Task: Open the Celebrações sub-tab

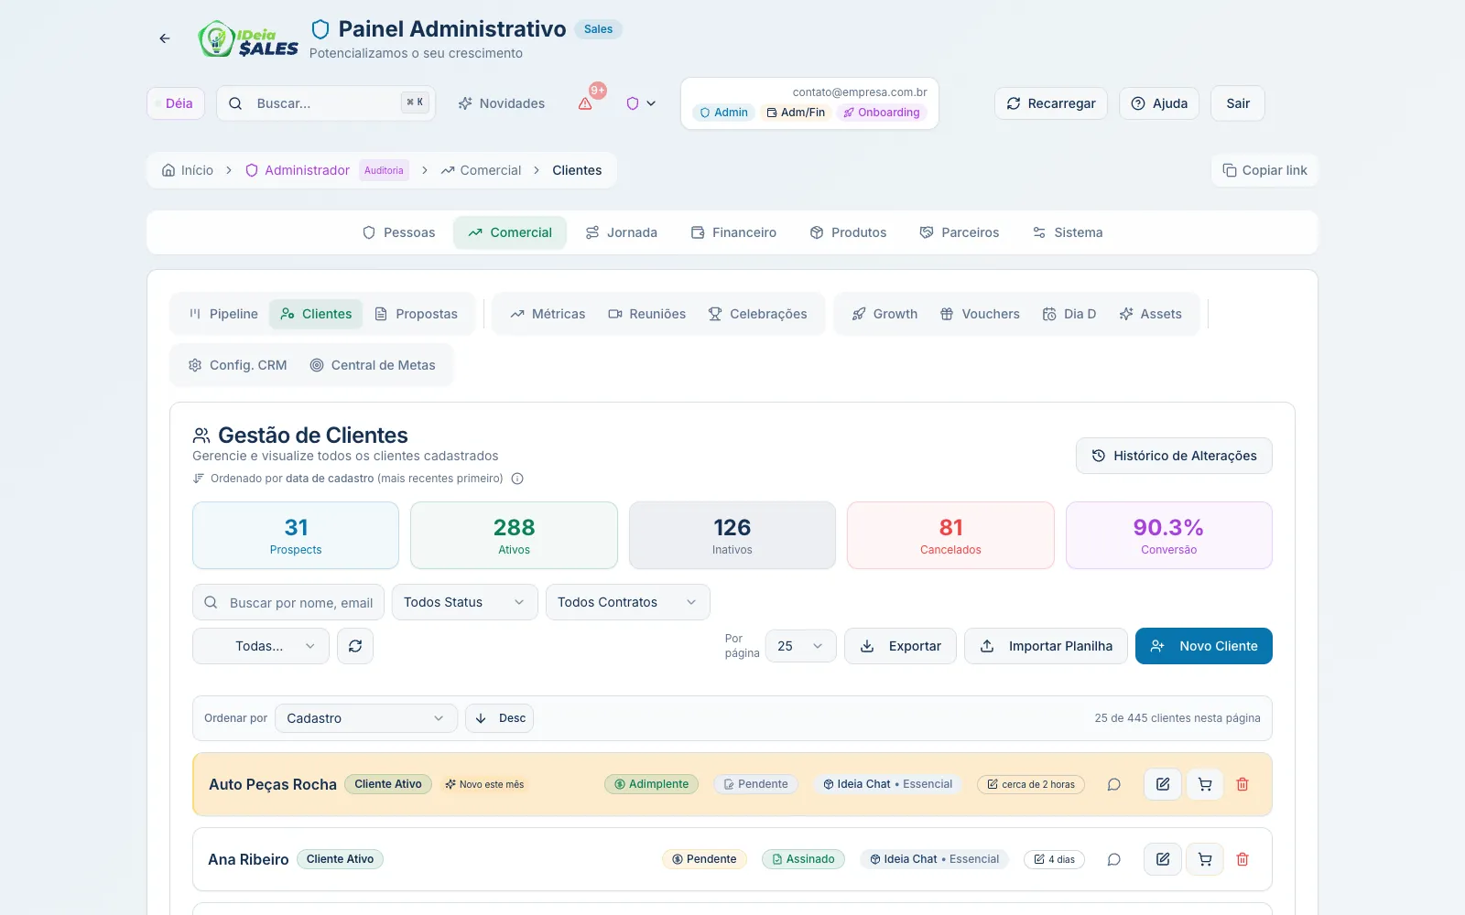Action: (x=758, y=314)
